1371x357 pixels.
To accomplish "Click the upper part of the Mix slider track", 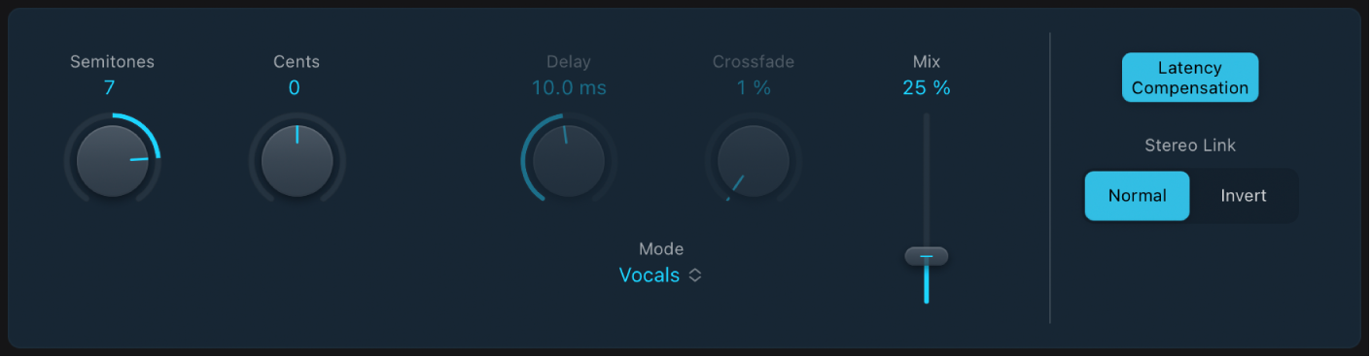I will (927, 165).
